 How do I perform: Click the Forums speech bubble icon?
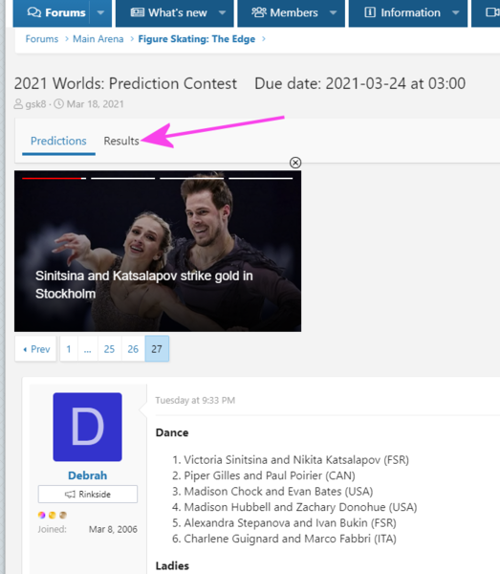point(34,12)
